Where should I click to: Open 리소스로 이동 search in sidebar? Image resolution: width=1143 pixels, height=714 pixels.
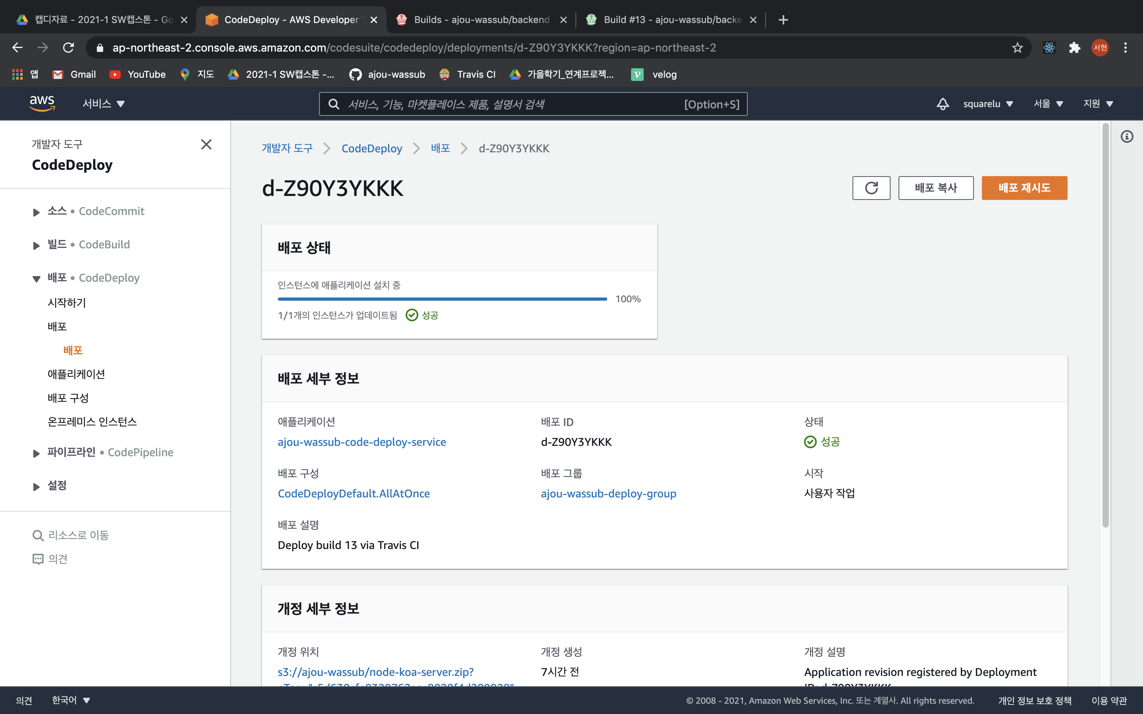pos(71,535)
